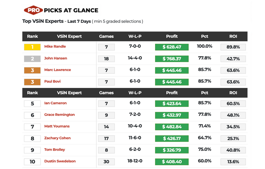265x169 pixels.
Task: Click Marc Lawrence's bronze rank 3 badge
Action: tap(32, 70)
